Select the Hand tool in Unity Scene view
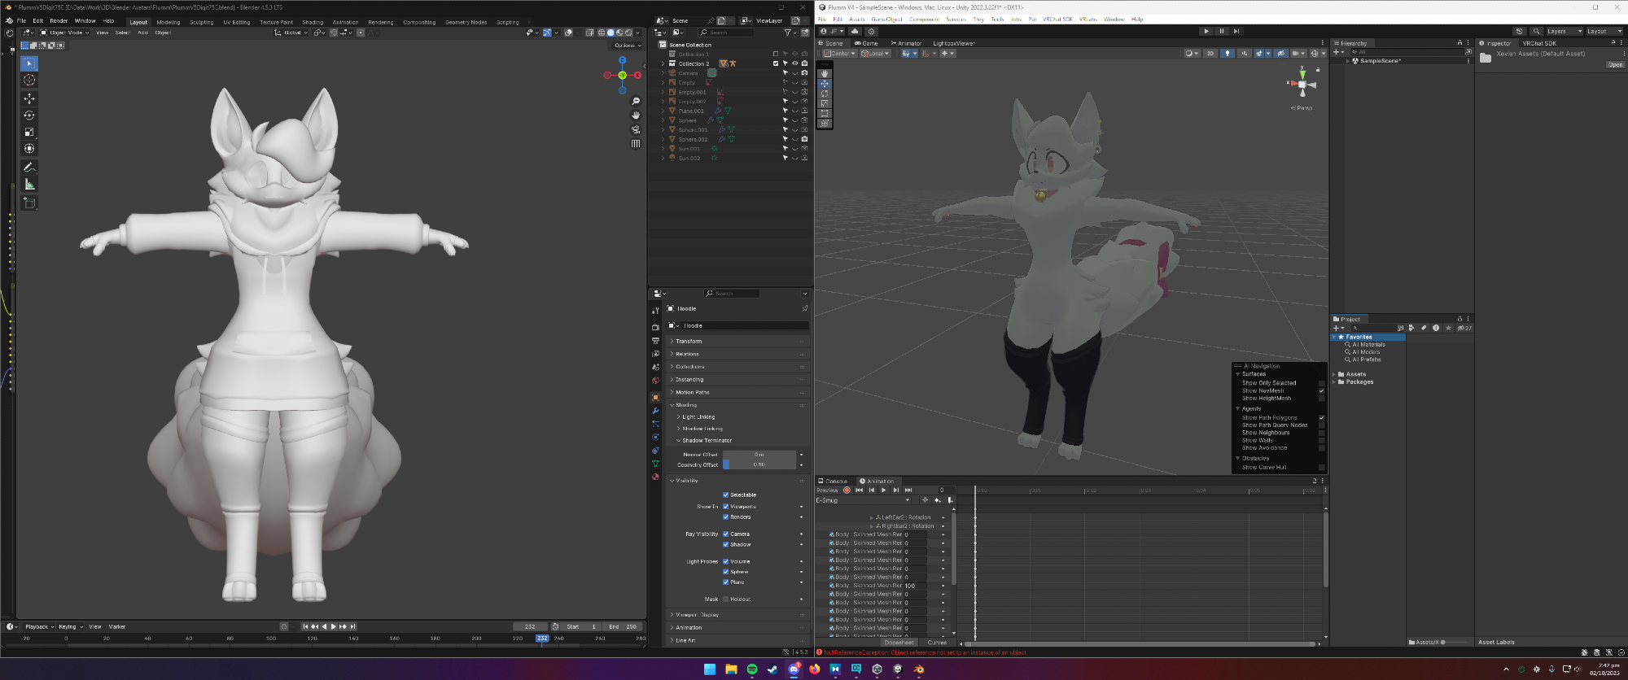Viewport: 1628px width, 680px height. pyautogui.click(x=825, y=73)
